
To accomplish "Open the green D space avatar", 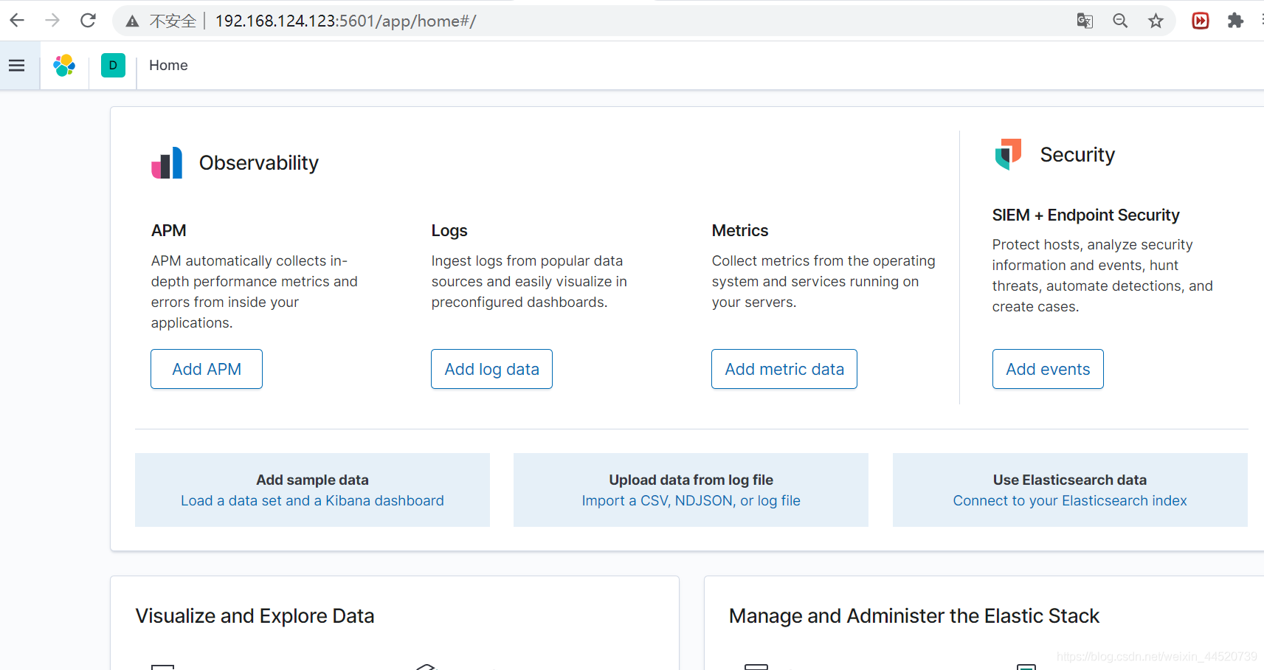I will [x=113, y=66].
